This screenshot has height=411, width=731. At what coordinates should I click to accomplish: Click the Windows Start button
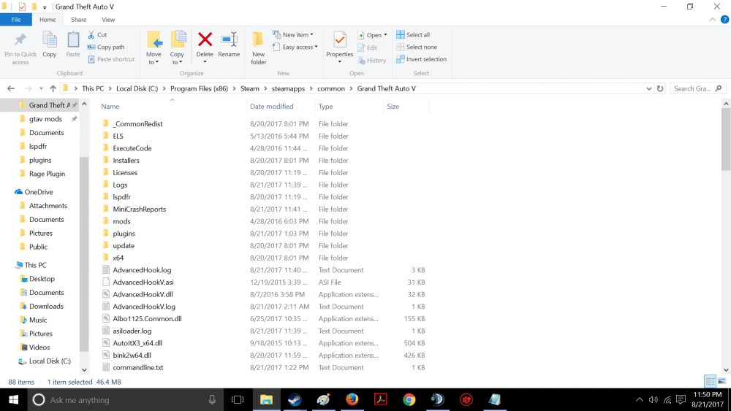tap(13, 399)
